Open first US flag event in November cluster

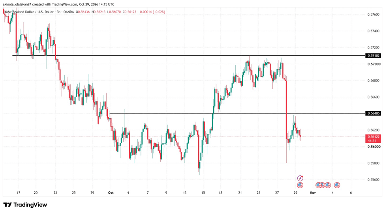coord(318,185)
